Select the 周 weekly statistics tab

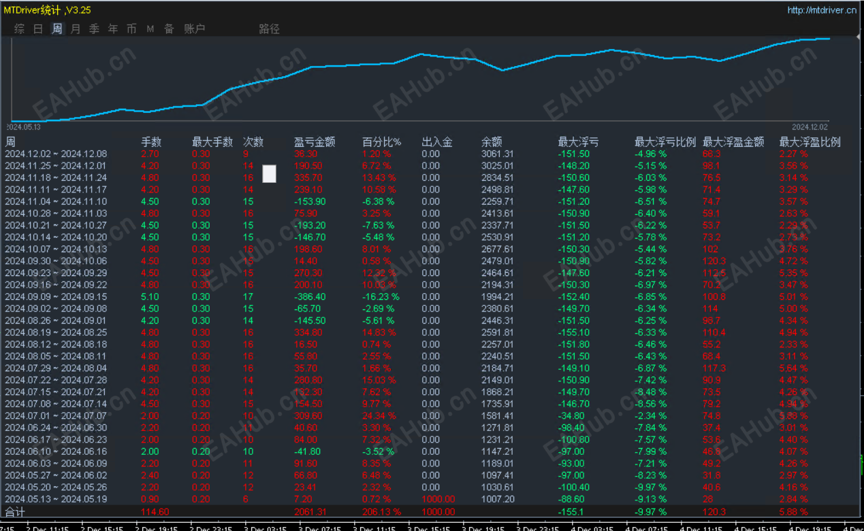[57, 29]
